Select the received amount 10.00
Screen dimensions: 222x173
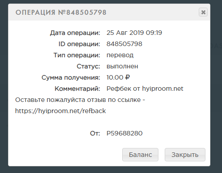(x=115, y=77)
